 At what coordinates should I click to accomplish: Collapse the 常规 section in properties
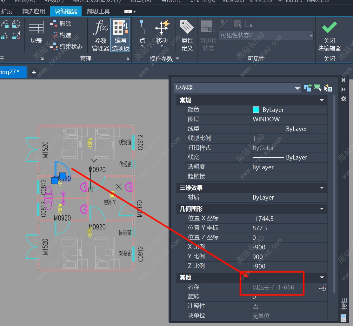point(322,100)
